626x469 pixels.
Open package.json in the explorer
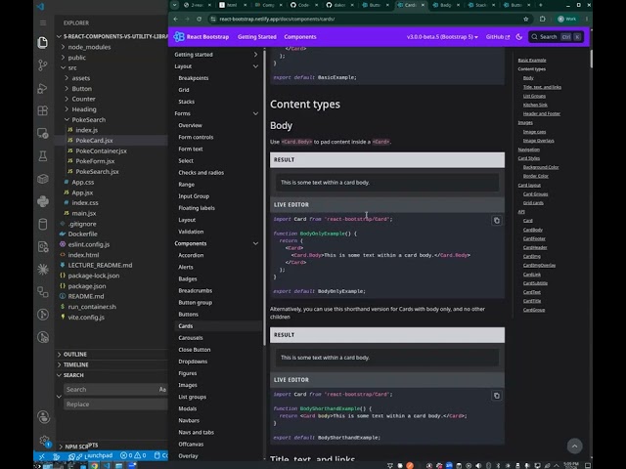[87, 286]
